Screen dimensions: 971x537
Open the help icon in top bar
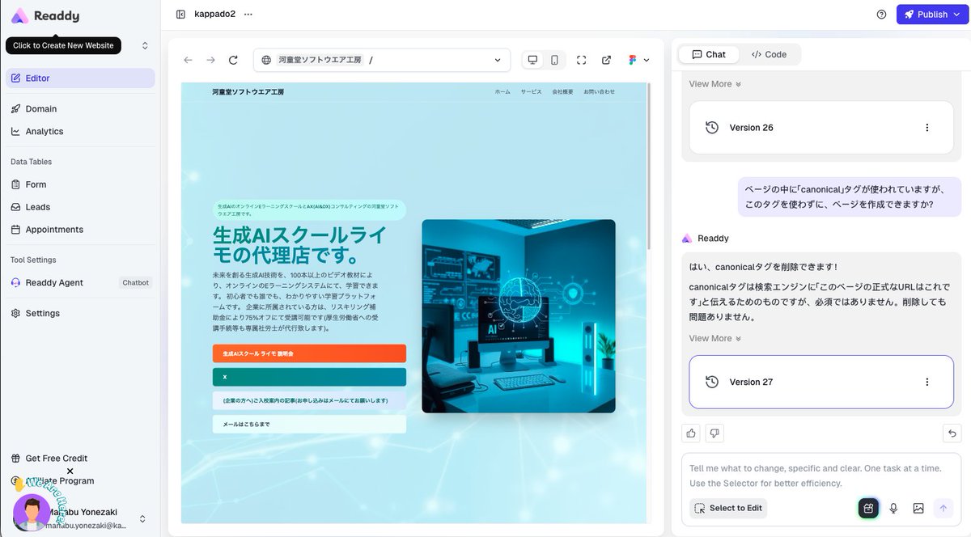coord(881,14)
